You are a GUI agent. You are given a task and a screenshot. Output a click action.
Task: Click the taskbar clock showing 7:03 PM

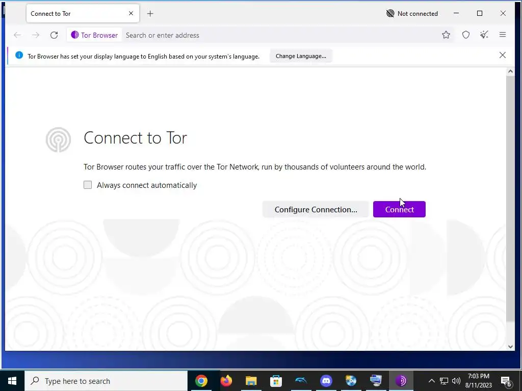[x=478, y=381]
